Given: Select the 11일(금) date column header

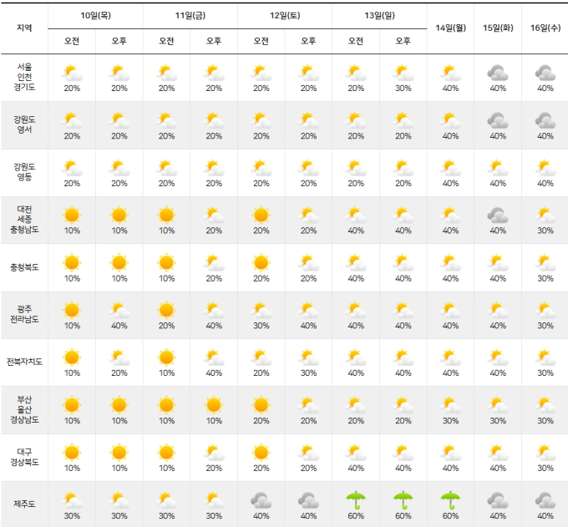Looking at the screenshot, I should pos(190,16).
